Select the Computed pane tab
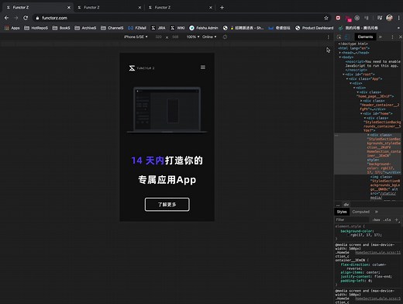Image resolution: width=403 pixels, height=304 pixels. pos(360,212)
